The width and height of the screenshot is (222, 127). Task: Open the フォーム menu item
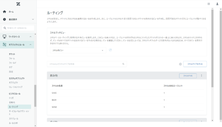12,58
